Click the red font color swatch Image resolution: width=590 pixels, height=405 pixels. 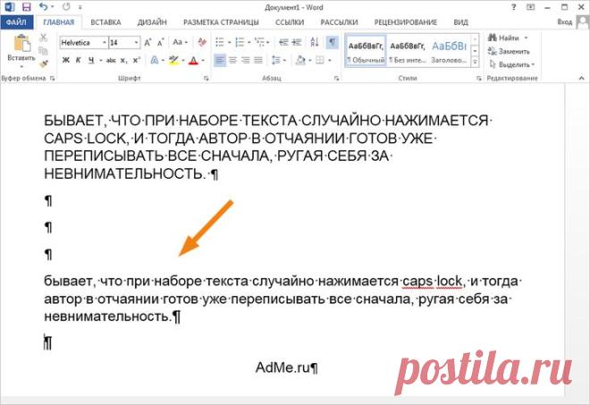click(193, 60)
